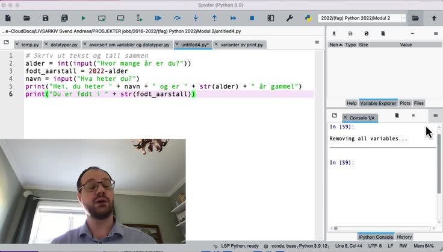The height and width of the screenshot is (252, 443).
Task: Create a new file from the toolbar
Action: [8, 18]
